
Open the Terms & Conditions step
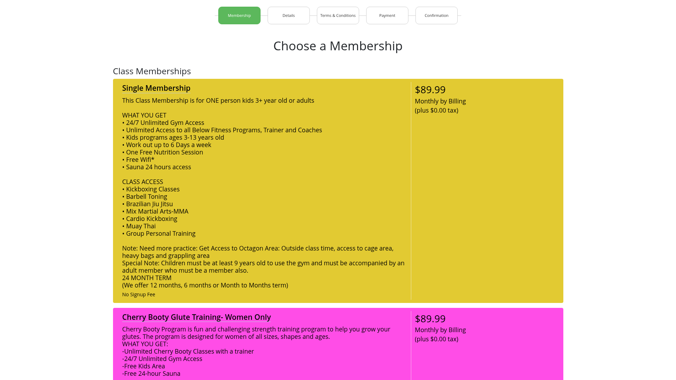(x=338, y=15)
